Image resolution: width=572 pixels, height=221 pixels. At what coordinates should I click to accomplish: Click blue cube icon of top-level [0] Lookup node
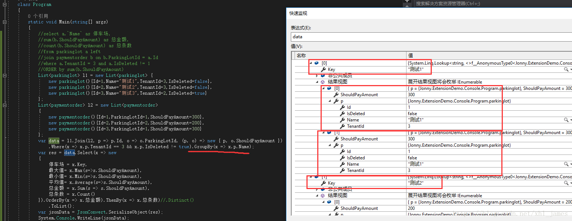click(316, 63)
